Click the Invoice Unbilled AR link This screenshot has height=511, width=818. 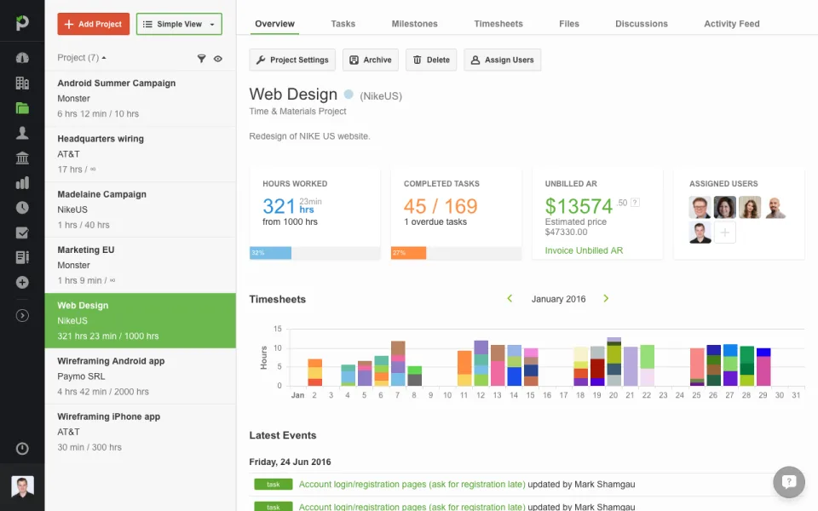pyautogui.click(x=584, y=250)
